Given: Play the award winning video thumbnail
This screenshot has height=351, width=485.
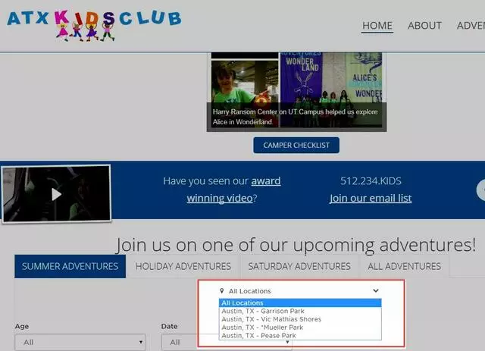Looking at the screenshot, I should pos(56,194).
